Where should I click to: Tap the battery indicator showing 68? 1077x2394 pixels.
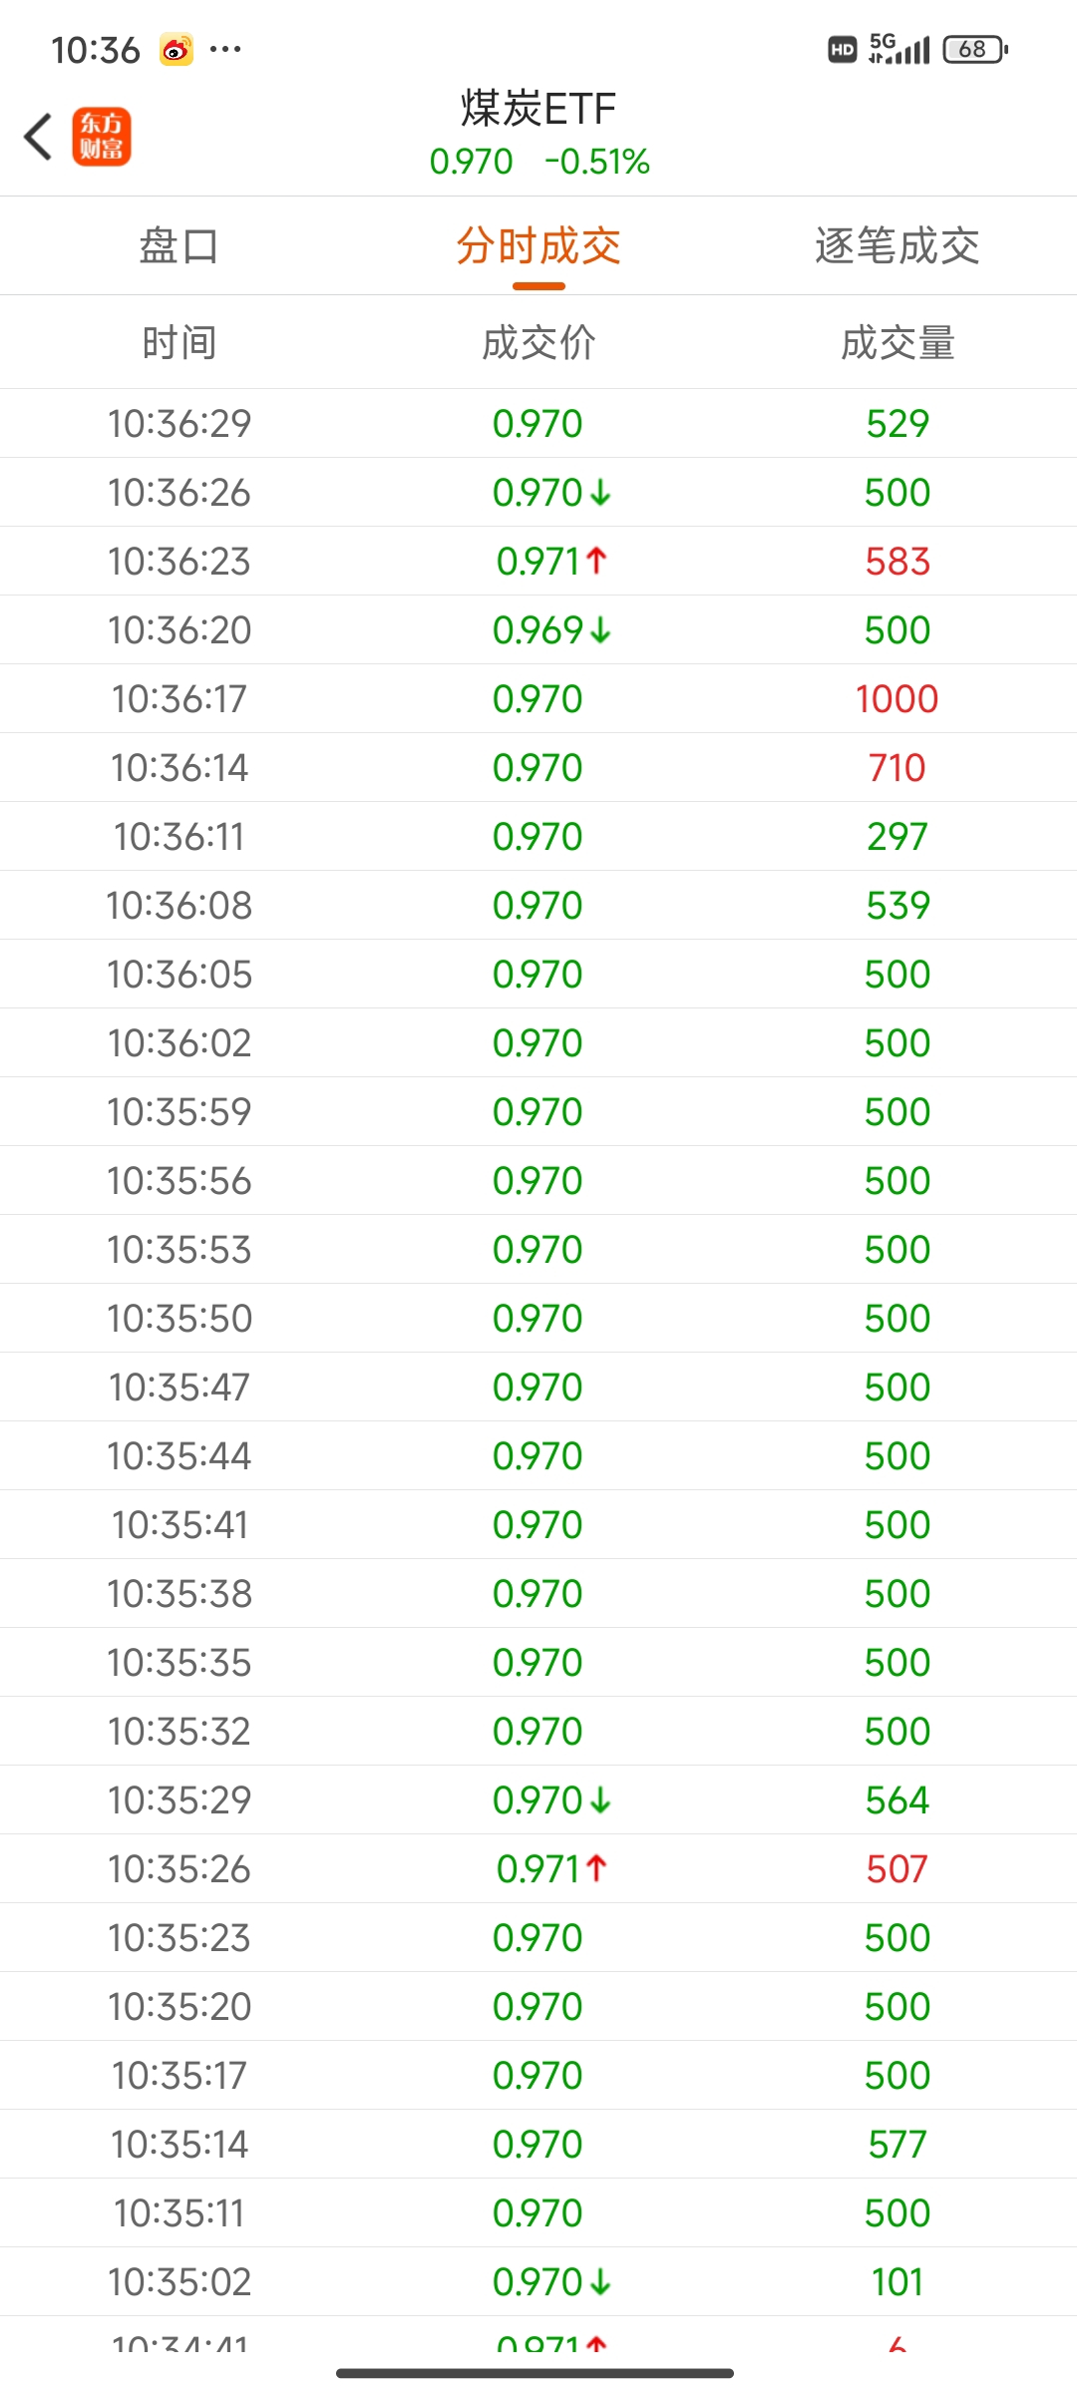(x=976, y=49)
